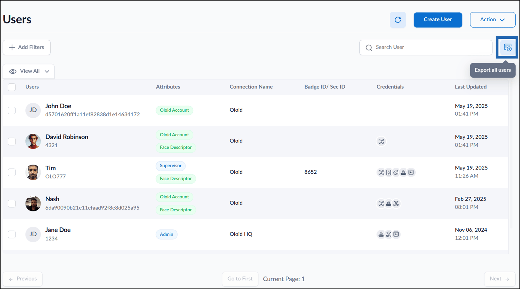Click Tim's face scan credential icon

coord(381,172)
